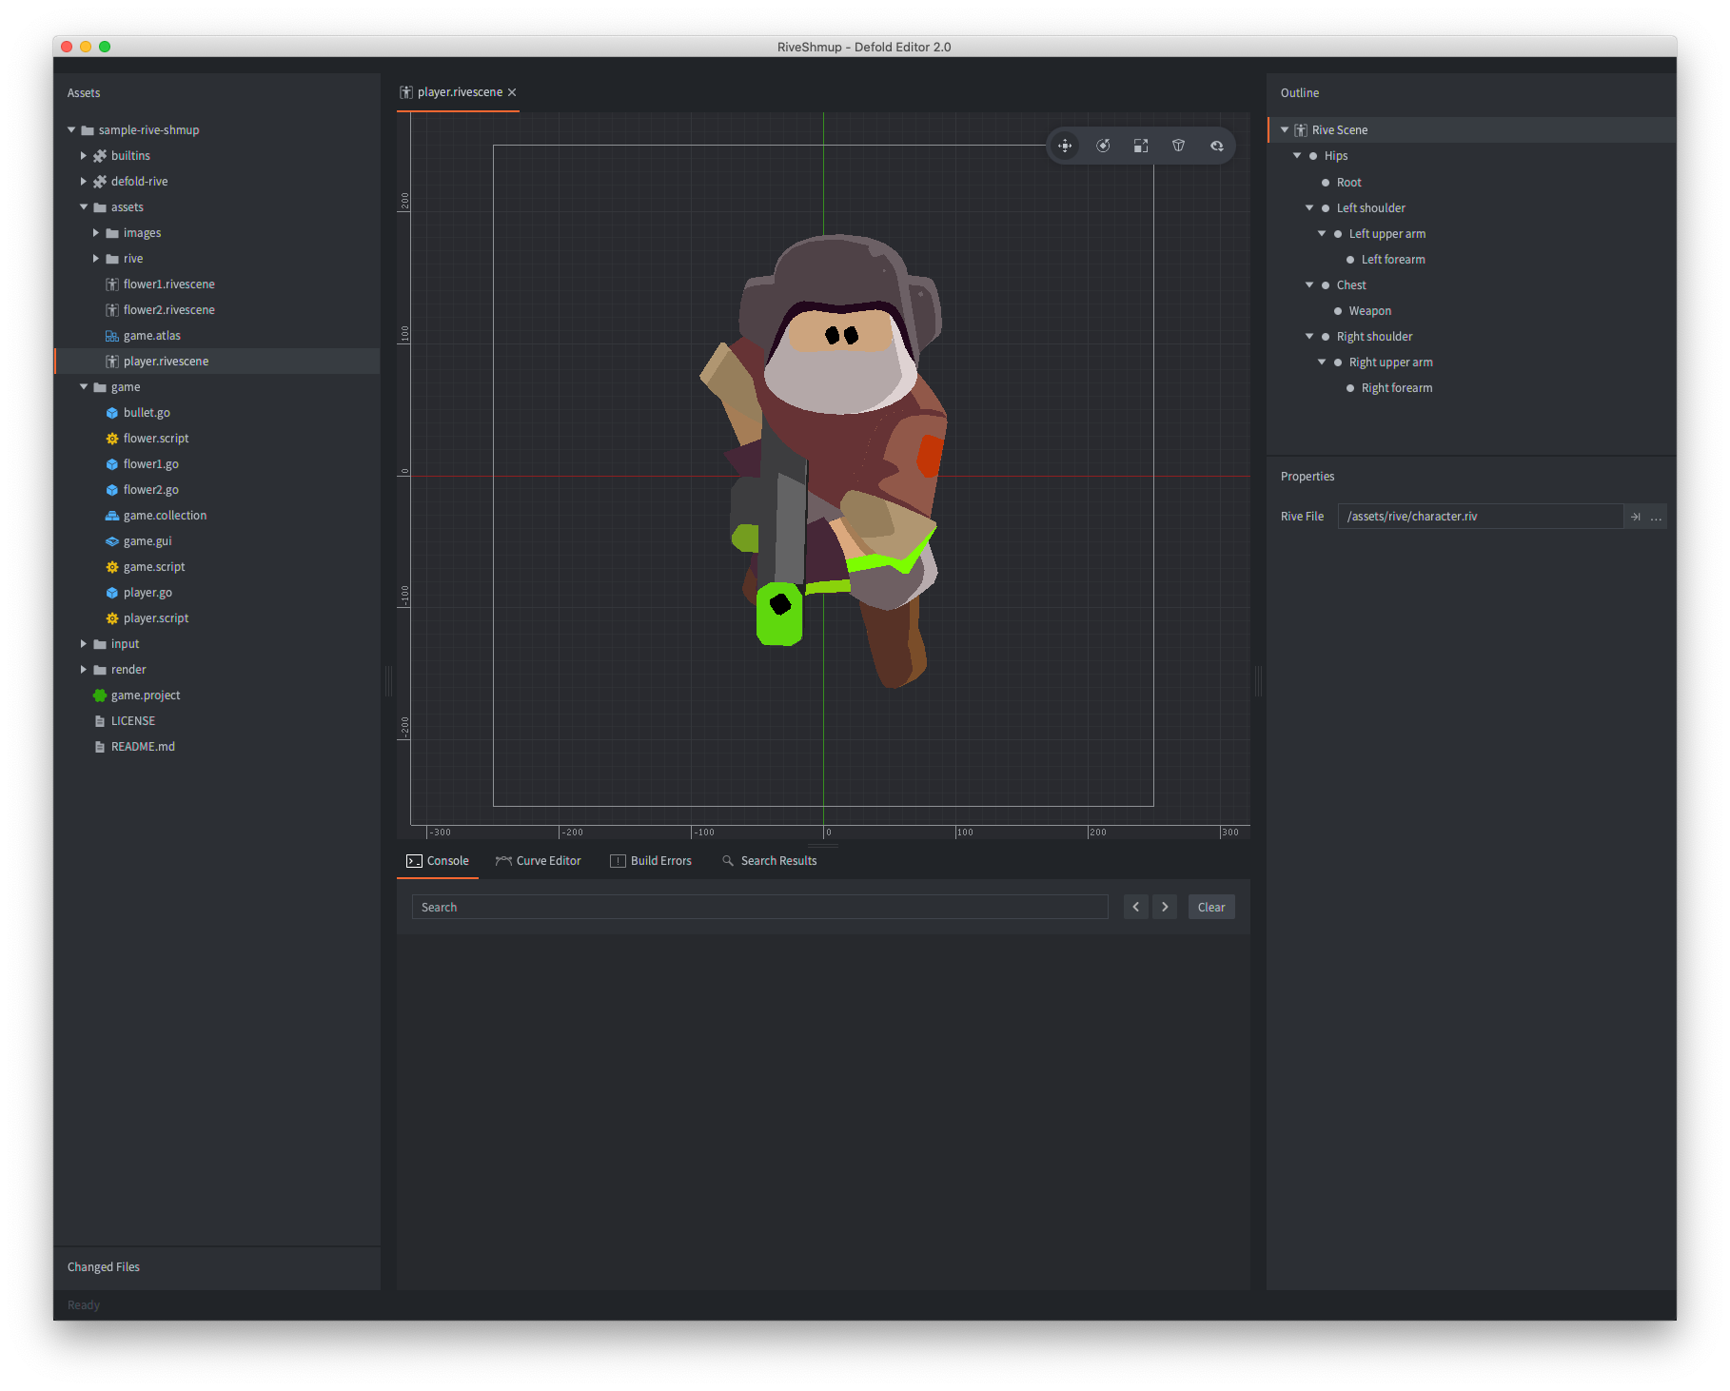Screen dimensions: 1730x1391
Task: Toggle the perspective camera cube icon
Action: pyautogui.click(x=1179, y=146)
